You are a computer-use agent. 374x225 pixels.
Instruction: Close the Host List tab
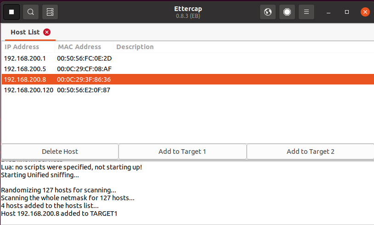47,32
